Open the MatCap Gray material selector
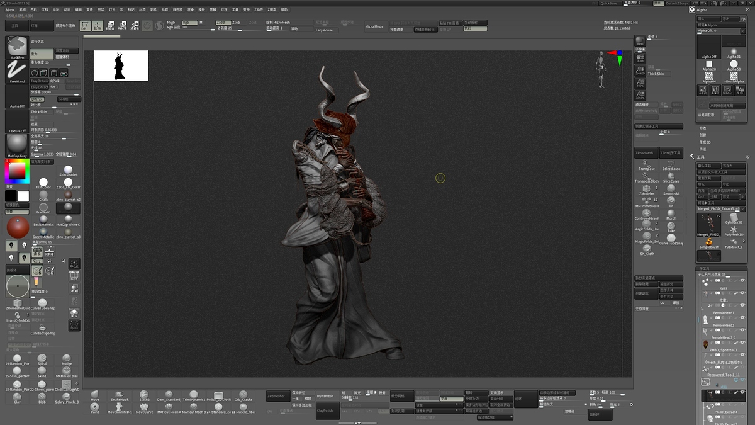This screenshot has width=755, height=425. 17,145
